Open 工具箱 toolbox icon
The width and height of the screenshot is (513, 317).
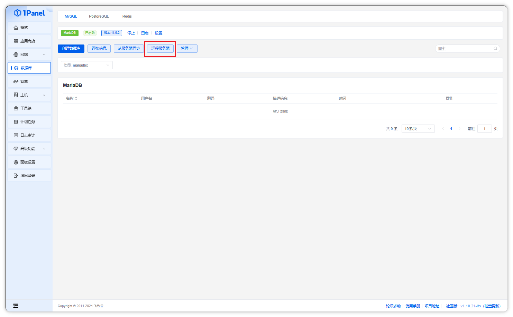click(x=16, y=108)
